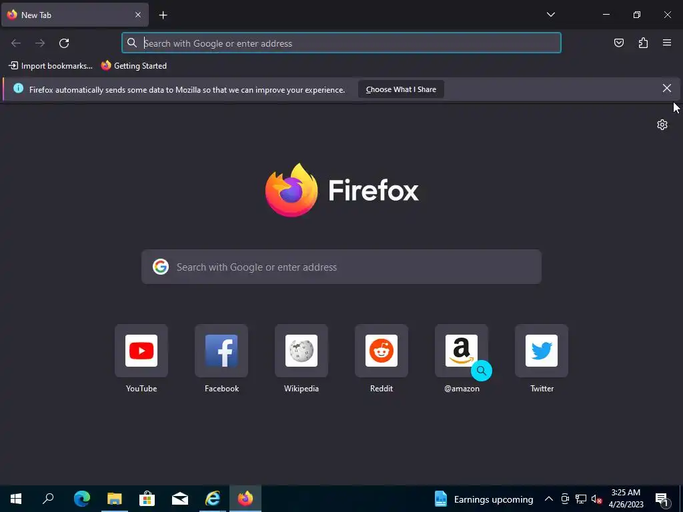Click the Save to Pocket icon
The width and height of the screenshot is (683, 512).
(x=619, y=43)
